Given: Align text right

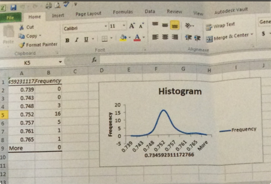Looking at the screenshot, I should pos(175,37).
